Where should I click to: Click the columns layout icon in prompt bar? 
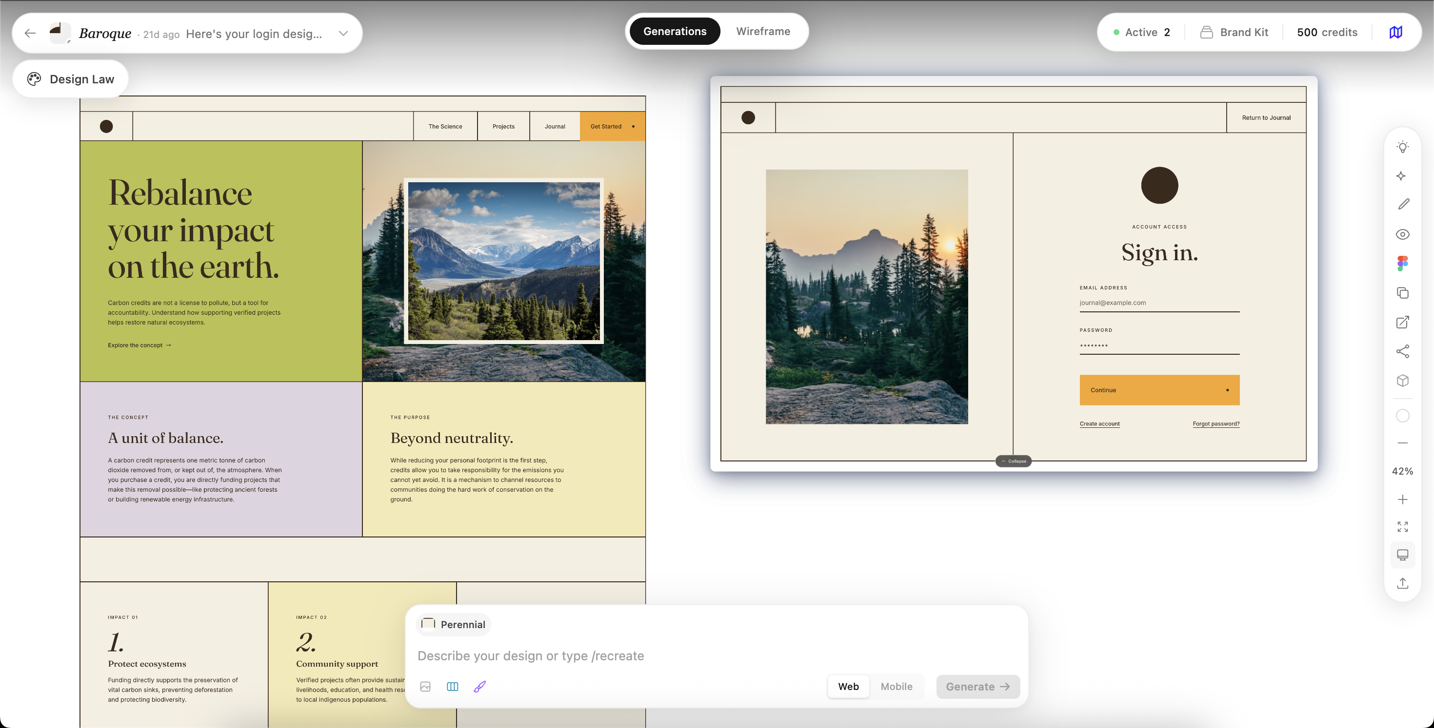tap(453, 687)
